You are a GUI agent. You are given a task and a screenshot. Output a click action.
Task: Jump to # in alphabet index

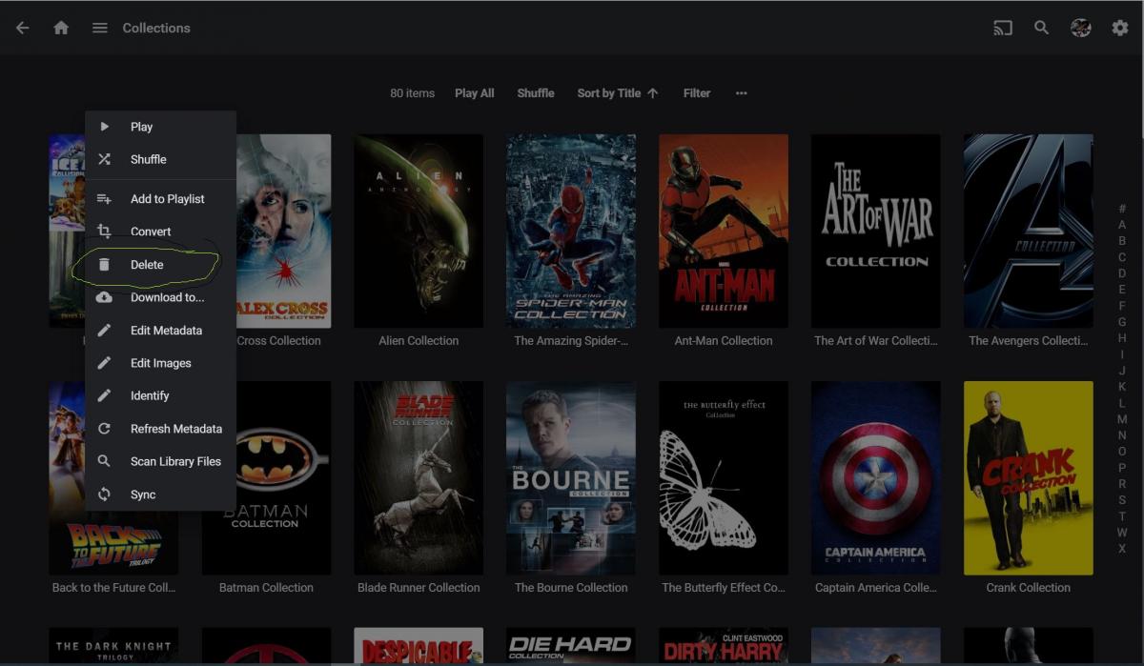[x=1122, y=209]
